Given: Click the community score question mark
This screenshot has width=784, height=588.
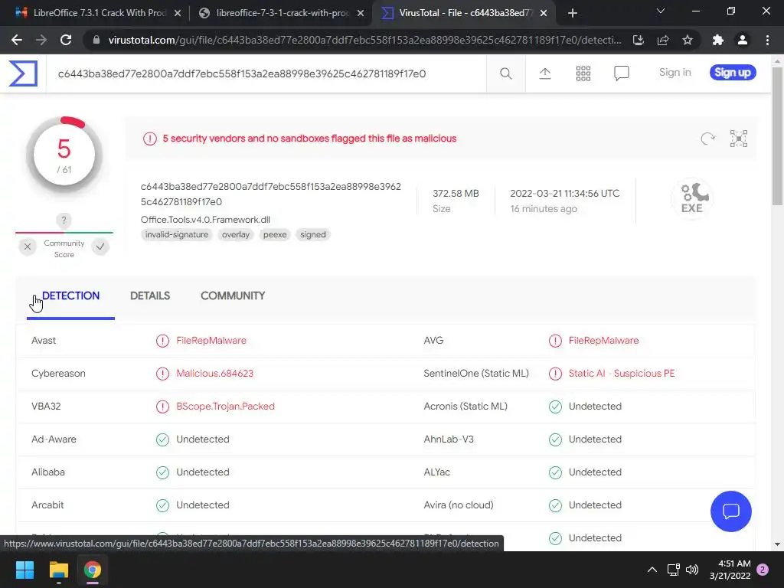Looking at the screenshot, I should [x=64, y=220].
